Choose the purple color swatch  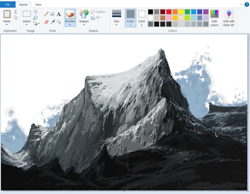tap(206, 11)
